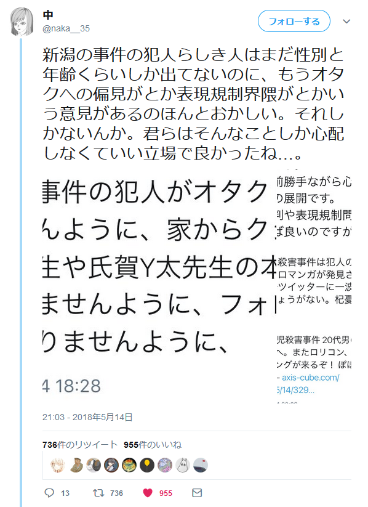368x507 pixels.
Task: Expand the tweet options chevron menu
Action: point(346,22)
